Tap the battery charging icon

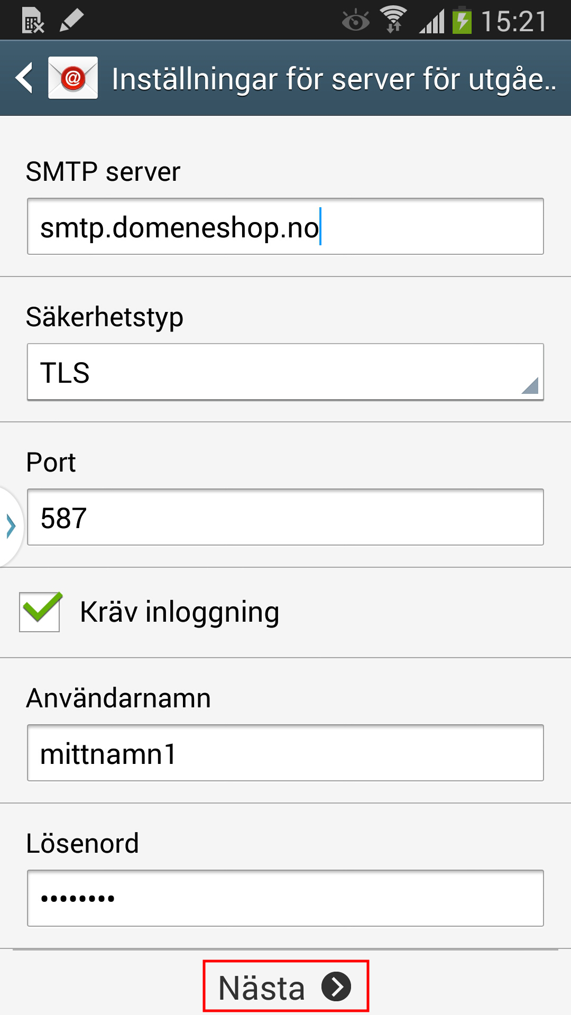pos(462,20)
